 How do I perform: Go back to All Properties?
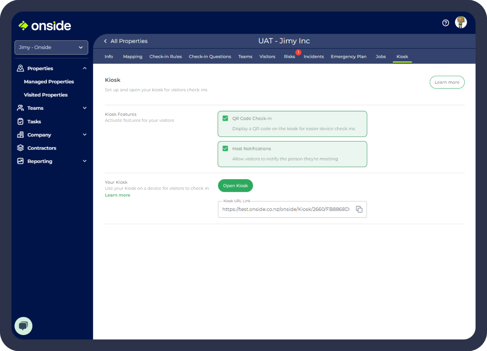[x=126, y=41]
